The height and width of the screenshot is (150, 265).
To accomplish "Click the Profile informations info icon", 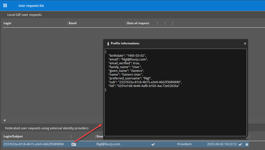I will (108, 43).
